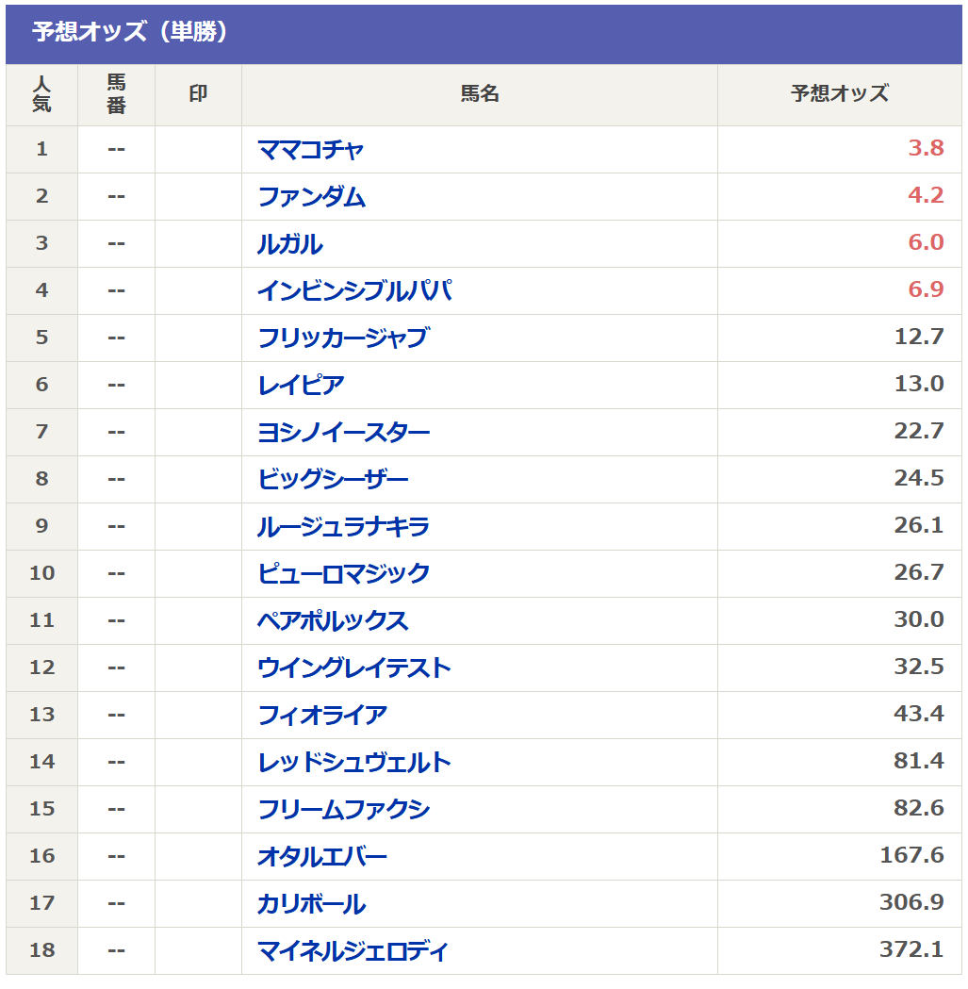Open the フリッカージャブ horse link
The height and width of the screenshot is (989, 968).
pos(342,338)
